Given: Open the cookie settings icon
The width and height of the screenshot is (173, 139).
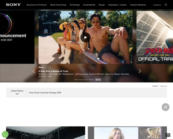Looking at the screenshot, I should click(x=5, y=134).
